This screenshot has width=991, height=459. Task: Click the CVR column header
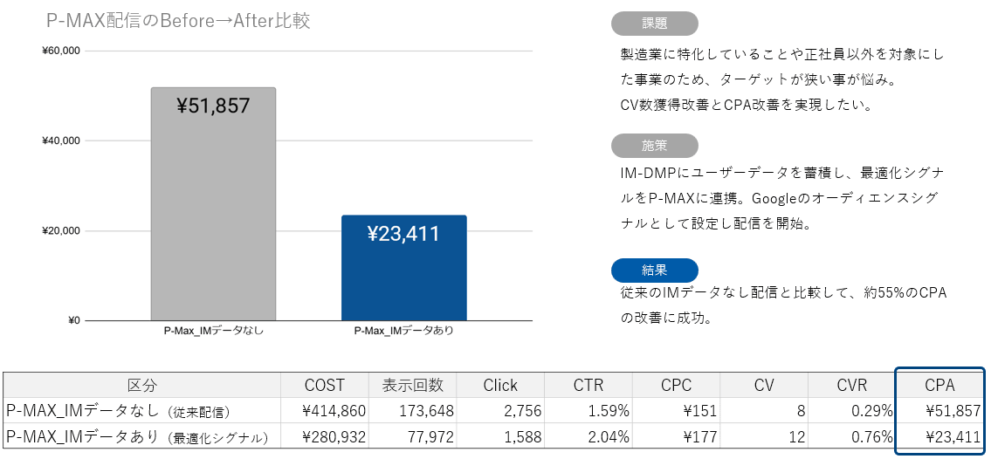click(851, 385)
